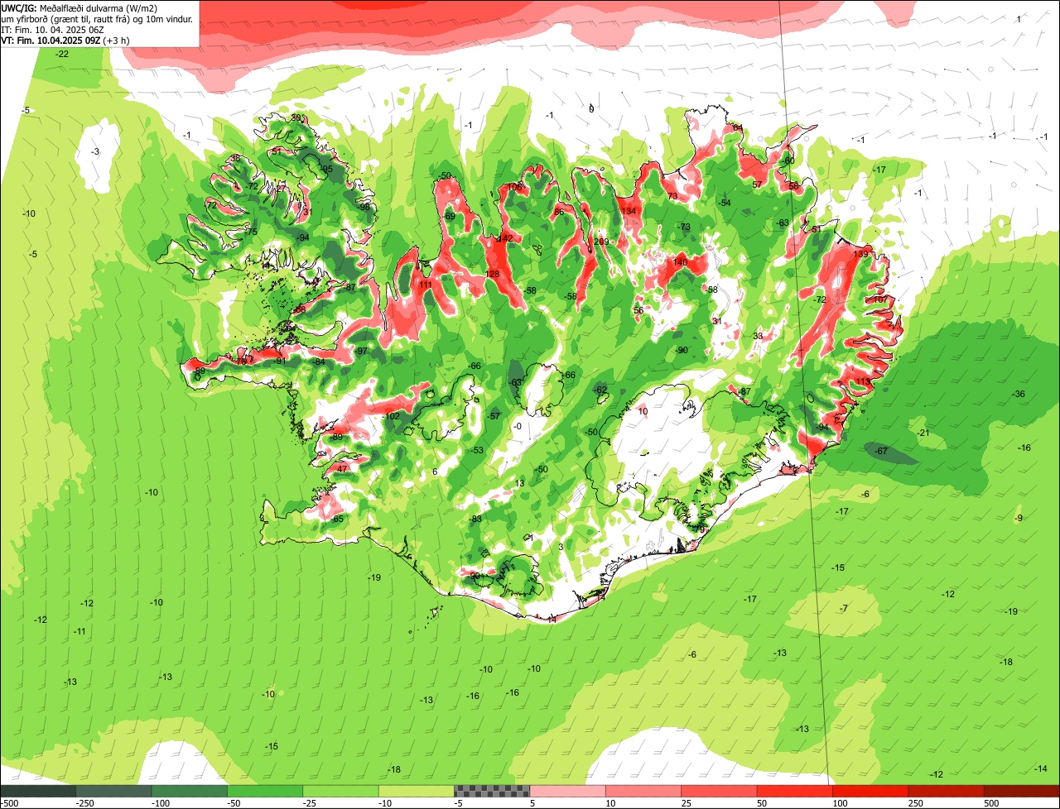Select the '-500' legend scale label
The width and height of the screenshot is (1060, 809).
click(x=9, y=803)
